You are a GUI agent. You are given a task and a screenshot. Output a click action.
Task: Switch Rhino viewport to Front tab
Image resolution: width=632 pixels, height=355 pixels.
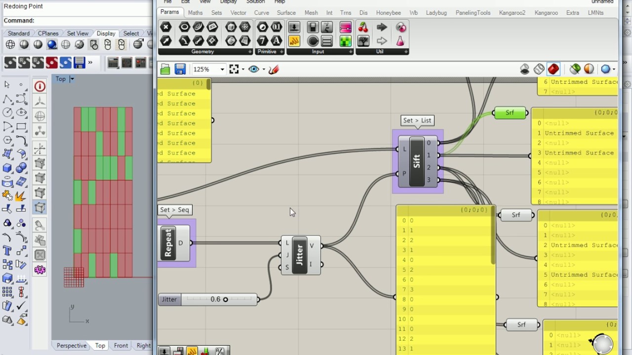(x=121, y=346)
